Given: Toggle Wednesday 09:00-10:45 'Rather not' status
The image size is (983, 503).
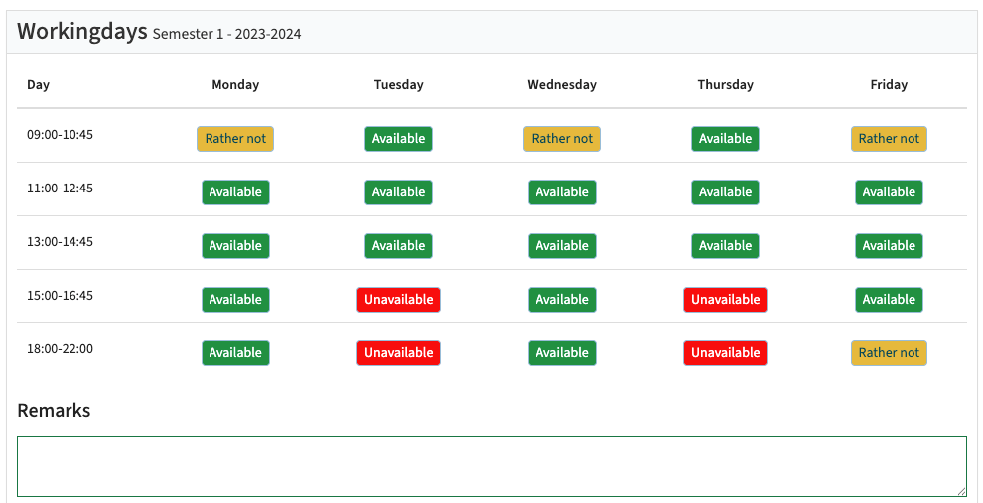Looking at the screenshot, I should (x=562, y=139).
